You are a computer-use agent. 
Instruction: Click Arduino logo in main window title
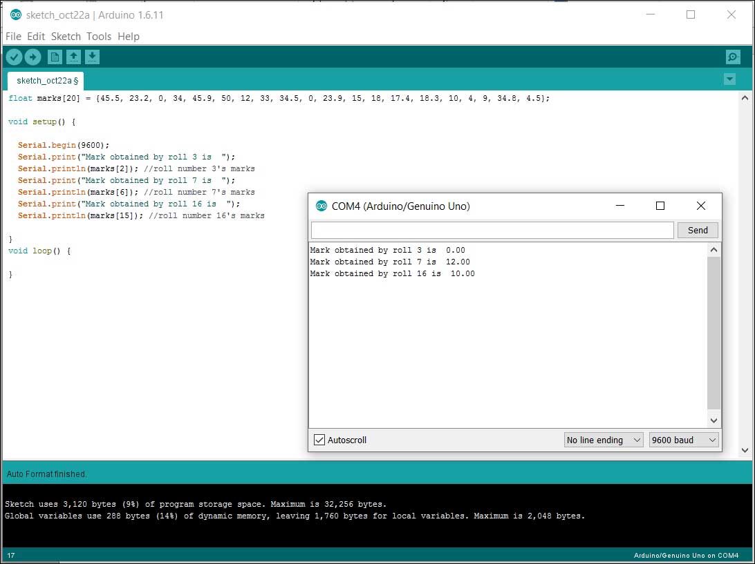point(15,14)
